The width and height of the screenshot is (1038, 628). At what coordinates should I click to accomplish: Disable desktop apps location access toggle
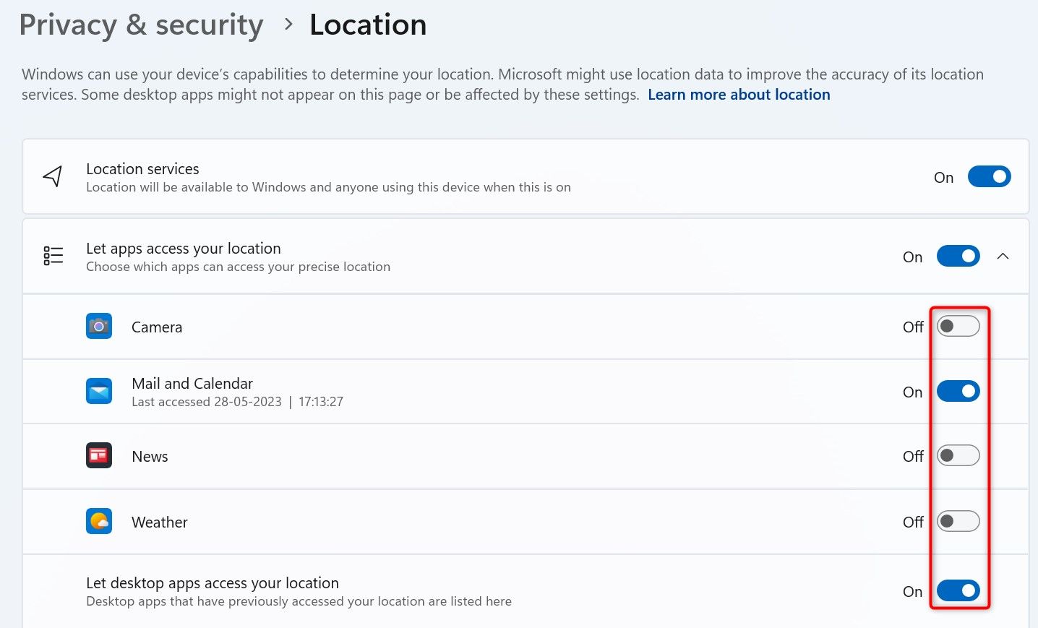[958, 591]
